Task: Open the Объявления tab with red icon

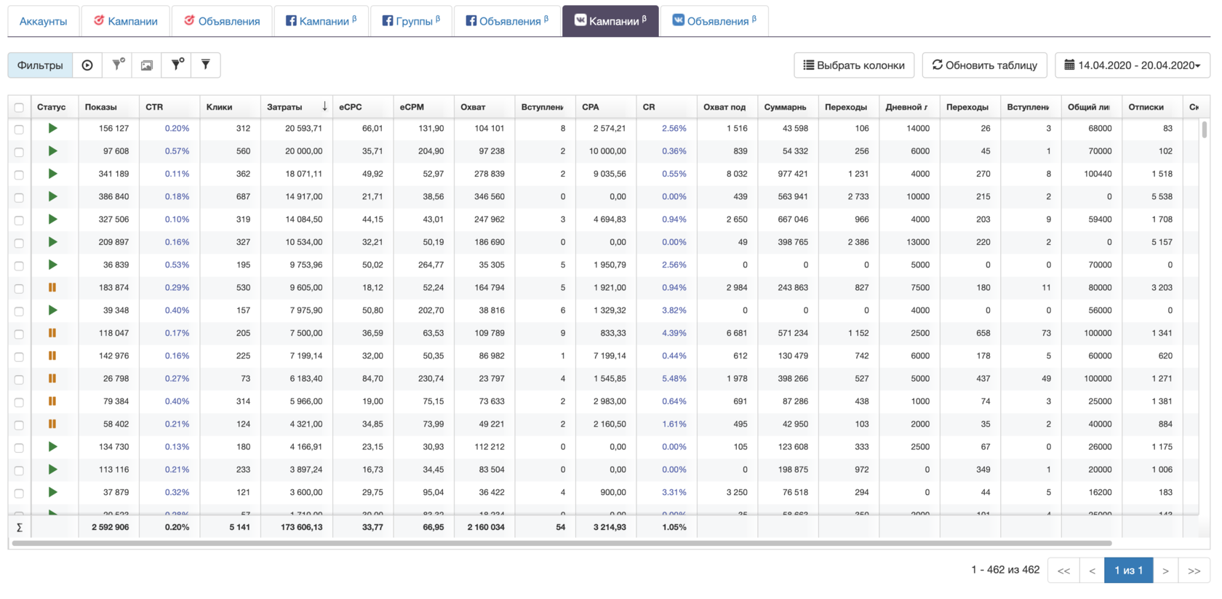Action: click(222, 21)
